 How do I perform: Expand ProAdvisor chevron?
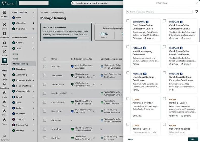[33, 69]
